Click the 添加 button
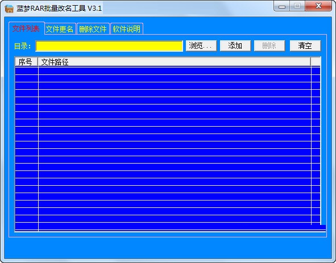 (235, 46)
